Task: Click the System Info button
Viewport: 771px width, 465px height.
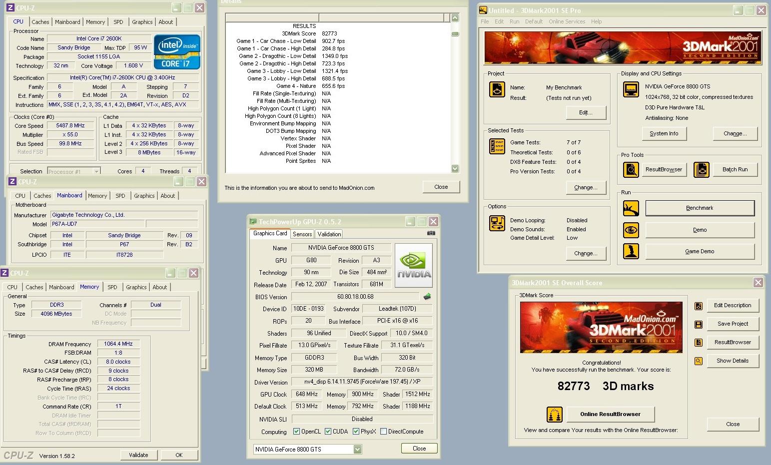Action: [664, 134]
